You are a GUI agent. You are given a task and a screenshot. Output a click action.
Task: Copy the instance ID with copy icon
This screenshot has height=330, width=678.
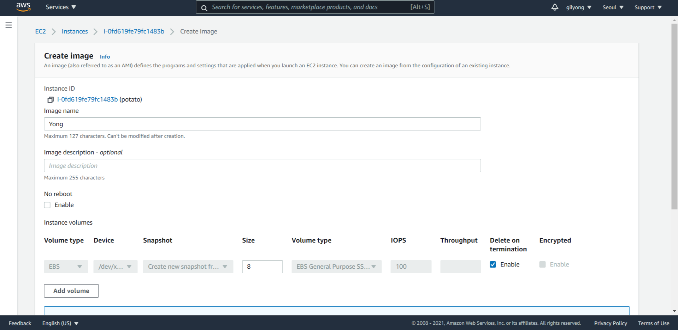coord(51,100)
